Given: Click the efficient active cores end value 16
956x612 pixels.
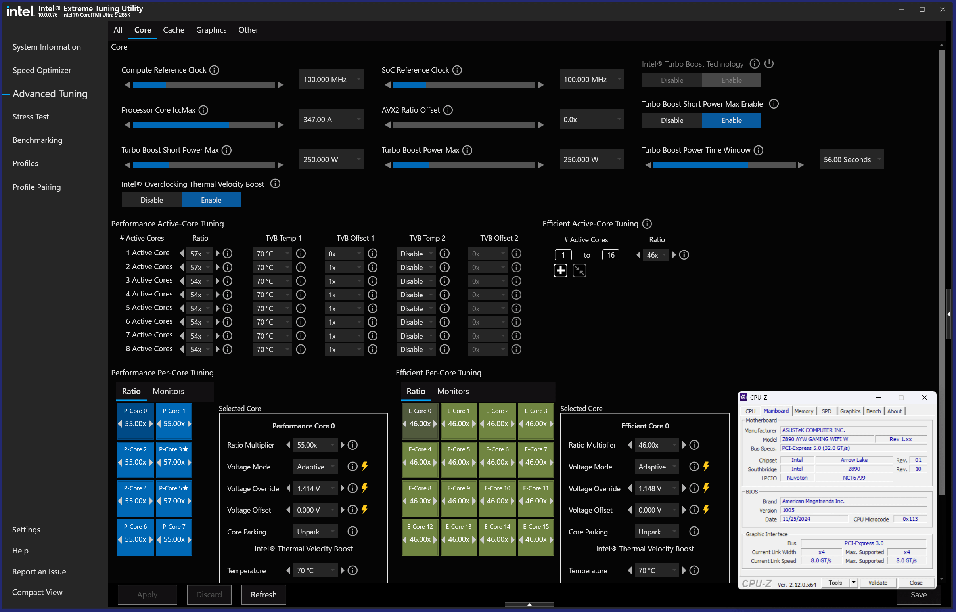Looking at the screenshot, I should click(x=611, y=255).
